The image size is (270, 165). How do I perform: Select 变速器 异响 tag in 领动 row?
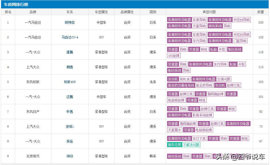click(x=201, y=156)
